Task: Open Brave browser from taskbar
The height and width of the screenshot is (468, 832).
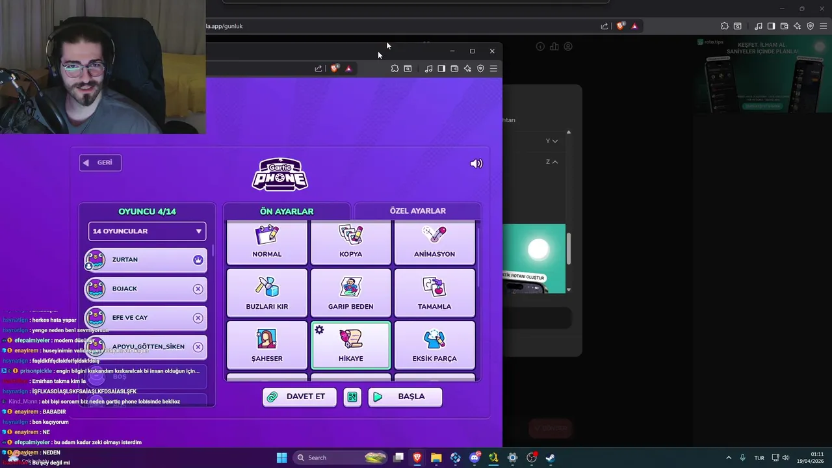Action: [x=417, y=458]
